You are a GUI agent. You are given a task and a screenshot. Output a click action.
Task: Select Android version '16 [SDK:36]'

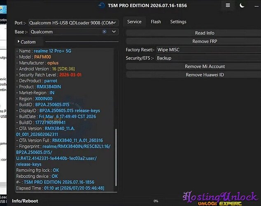[x=63, y=69]
